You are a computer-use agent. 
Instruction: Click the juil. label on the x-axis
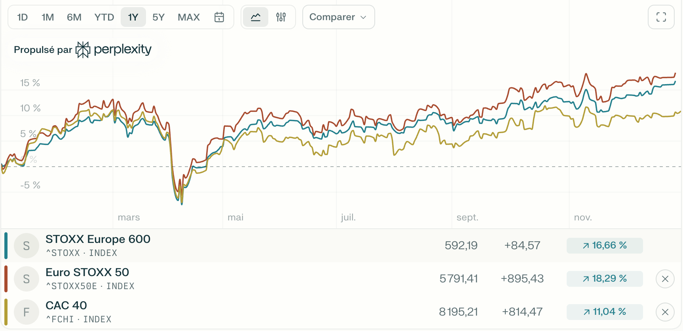coord(348,217)
